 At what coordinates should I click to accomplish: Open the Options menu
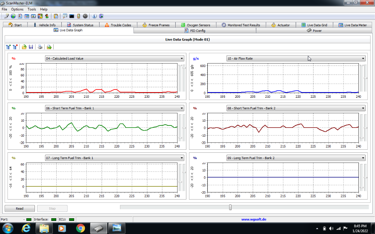point(17,9)
